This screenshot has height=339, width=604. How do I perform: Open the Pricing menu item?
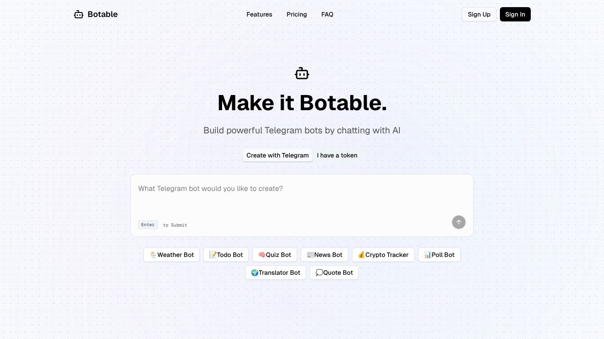pos(297,14)
